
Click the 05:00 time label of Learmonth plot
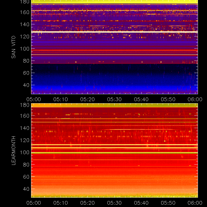[34, 203]
